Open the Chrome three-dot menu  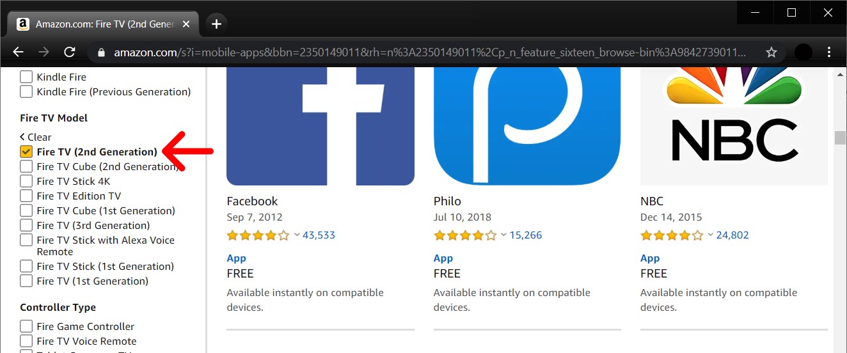(x=829, y=52)
